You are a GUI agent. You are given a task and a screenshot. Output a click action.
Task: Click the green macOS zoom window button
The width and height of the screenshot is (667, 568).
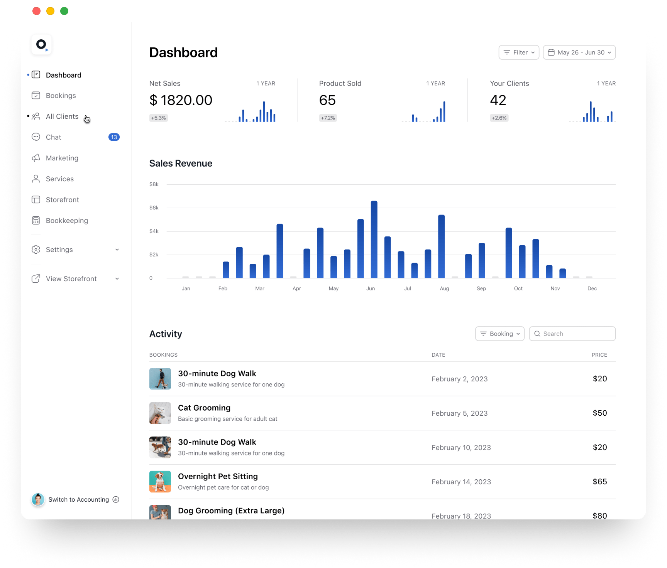point(64,11)
